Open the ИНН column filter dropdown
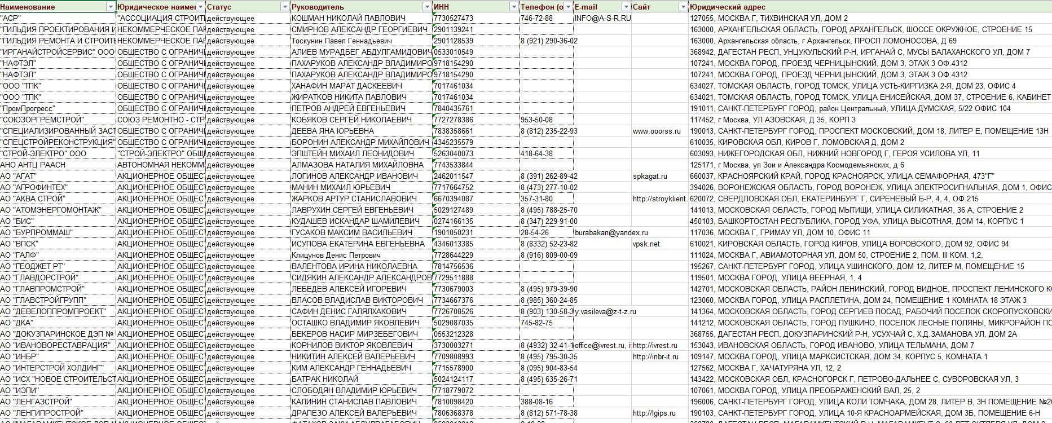This screenshot has height=423, width=1052. pos(513,7)
